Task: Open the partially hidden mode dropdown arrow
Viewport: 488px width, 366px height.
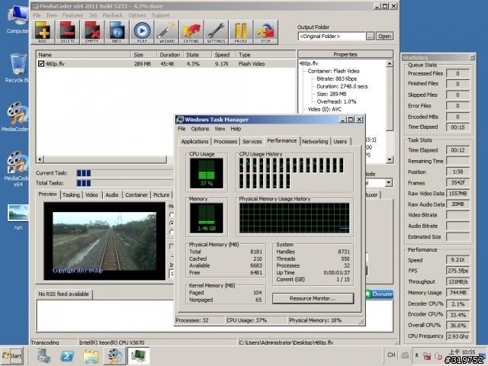Action: [x=388, y=183]
